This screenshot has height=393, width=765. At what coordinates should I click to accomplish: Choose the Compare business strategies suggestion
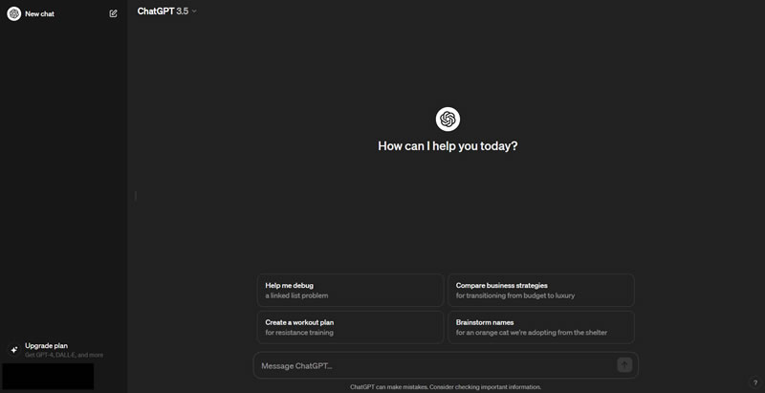541,290
